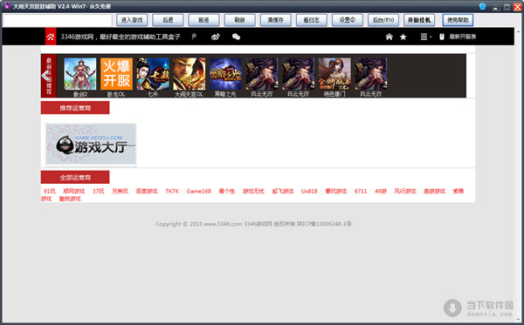Open the 酷我游戏 operator link
The image size is (524, 325).
[70, 199]
